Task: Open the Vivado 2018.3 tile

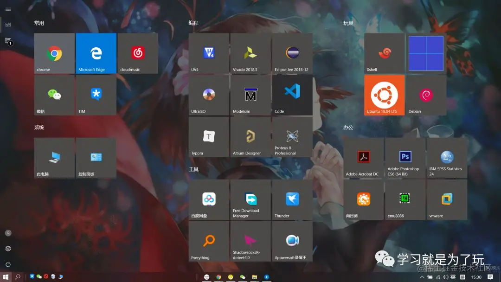Action: (x=250, y=53)
